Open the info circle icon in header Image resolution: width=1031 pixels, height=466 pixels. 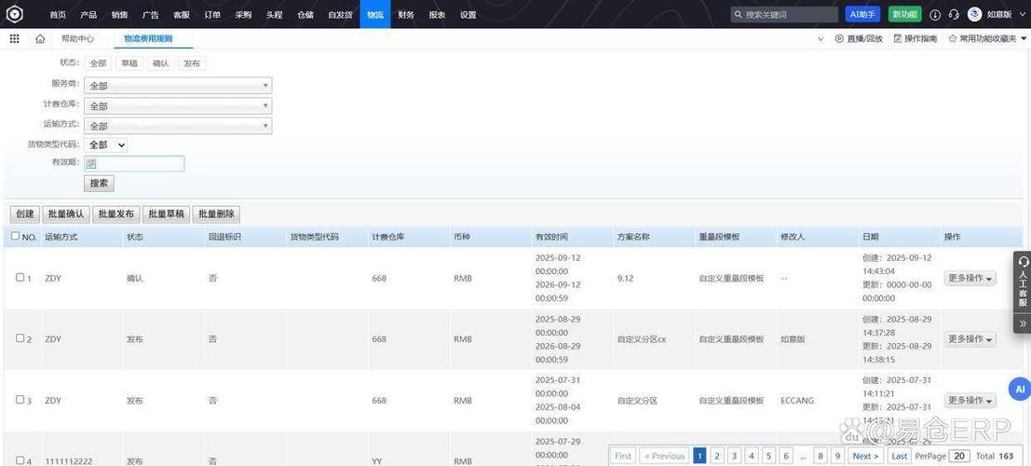(x=935, y=15)
